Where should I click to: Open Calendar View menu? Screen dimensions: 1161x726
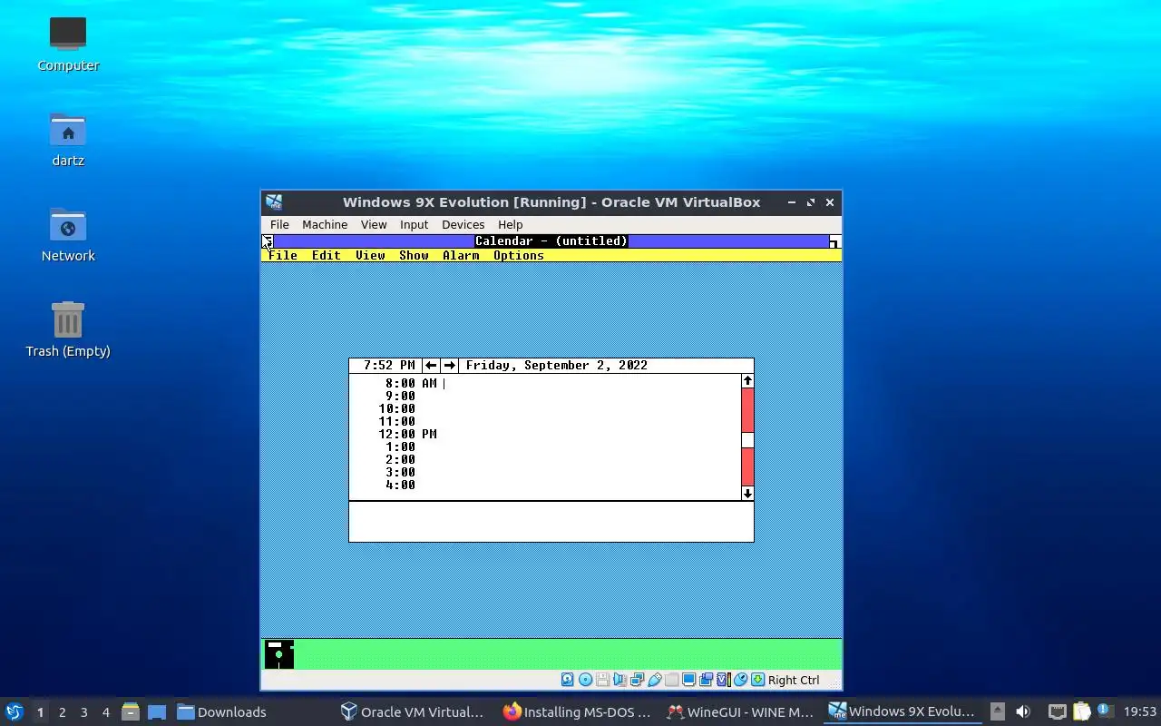pos(370,255)
